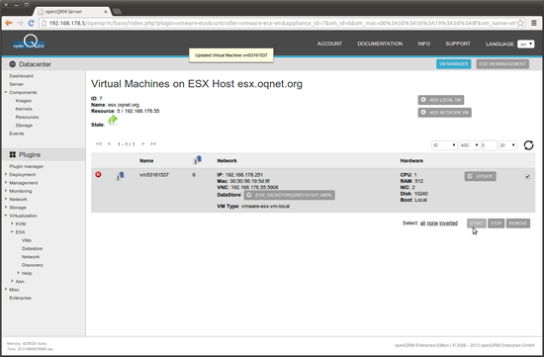Open Discovery under ESX
544x357 pixels.
(33, 265)
